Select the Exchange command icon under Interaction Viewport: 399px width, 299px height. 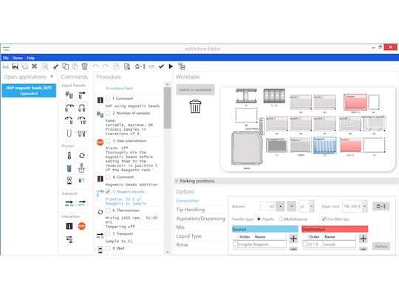tap(69, 239)
